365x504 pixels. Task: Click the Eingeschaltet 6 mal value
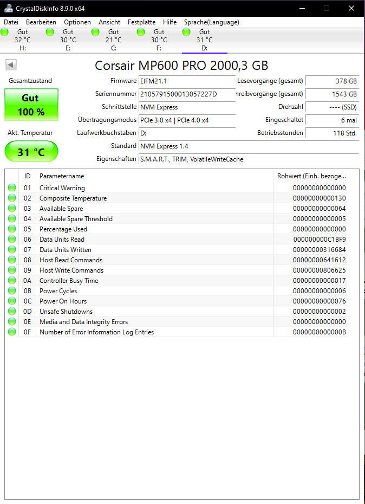[x=332, y=120]
